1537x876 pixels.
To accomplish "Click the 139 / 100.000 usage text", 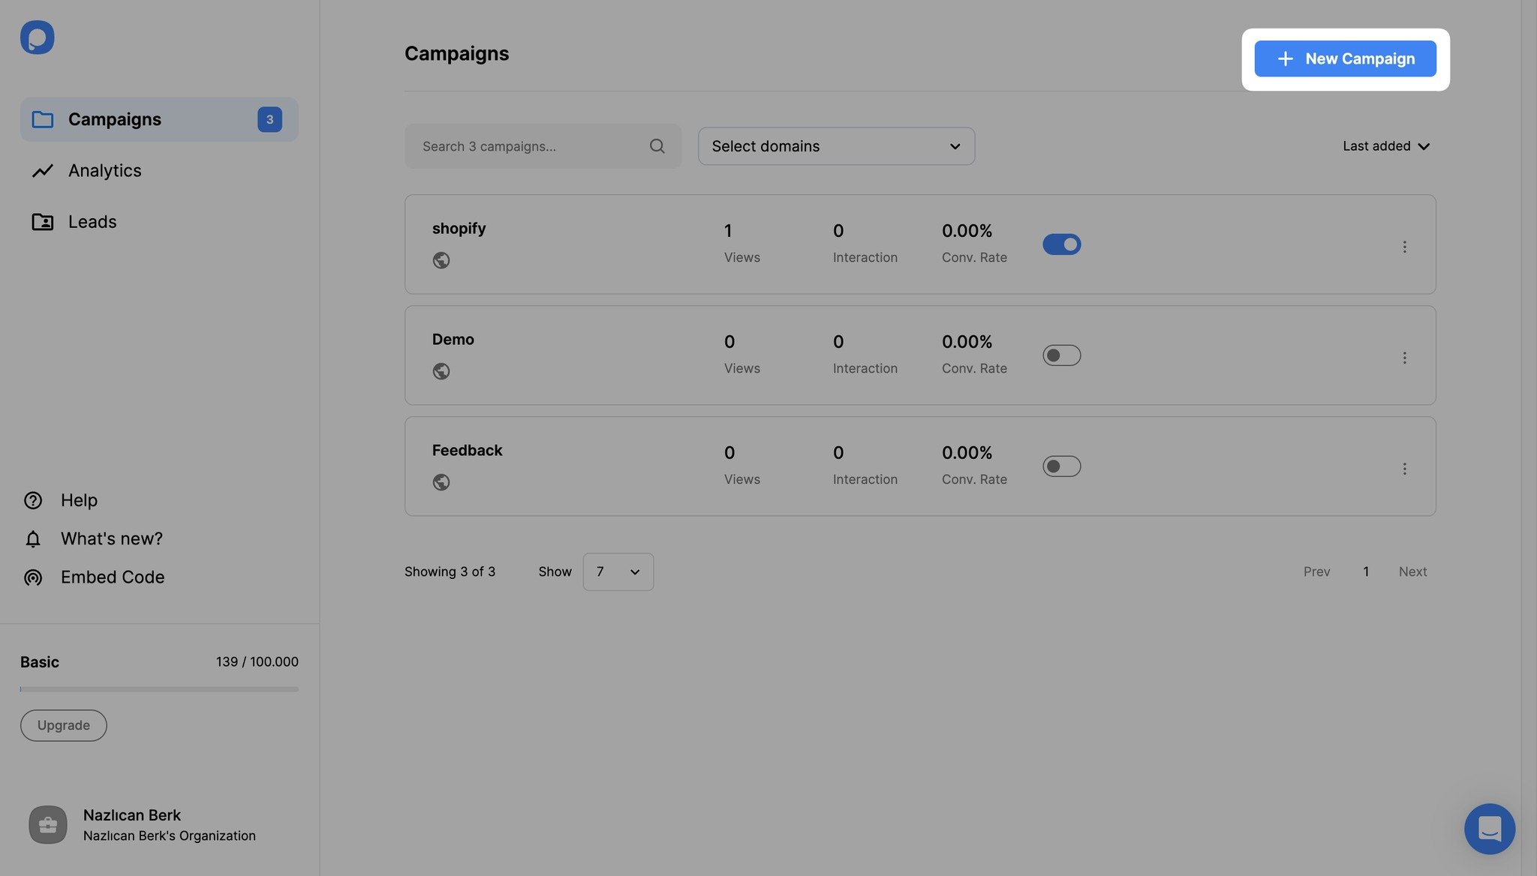I will (x=257, y=661).
